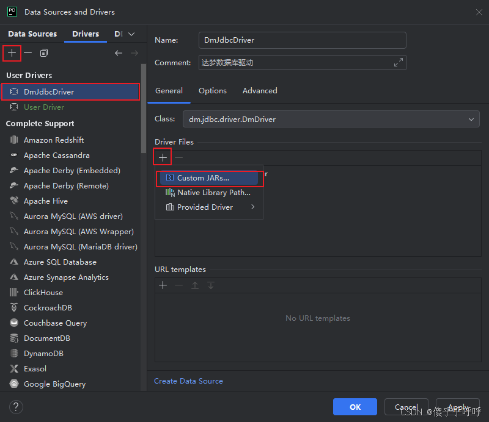
Task: Add a new driver with plus icon
Action: pyautogui.click(x=12, y=53)
